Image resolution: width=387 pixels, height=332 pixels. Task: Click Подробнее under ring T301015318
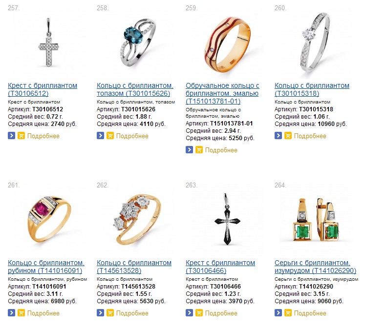click(310, 136)
